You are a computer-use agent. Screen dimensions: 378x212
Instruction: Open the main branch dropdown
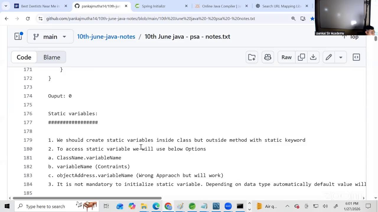pos(50,37)
